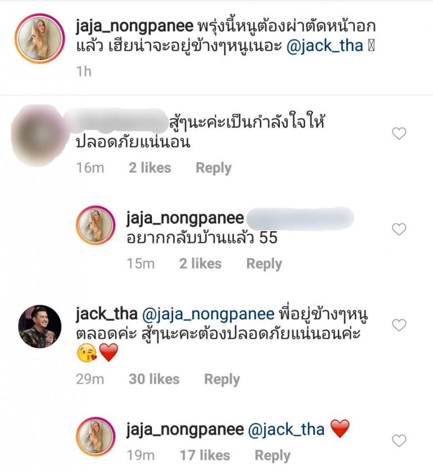View the 17 likes list
This screenshot has height=471, width=433.
(205, 455)
